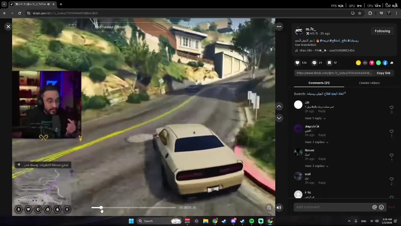The image size is (401, 226).
Task: Like Nasser's comment heart
Action: pyautogui.click(x=391, y=155)
